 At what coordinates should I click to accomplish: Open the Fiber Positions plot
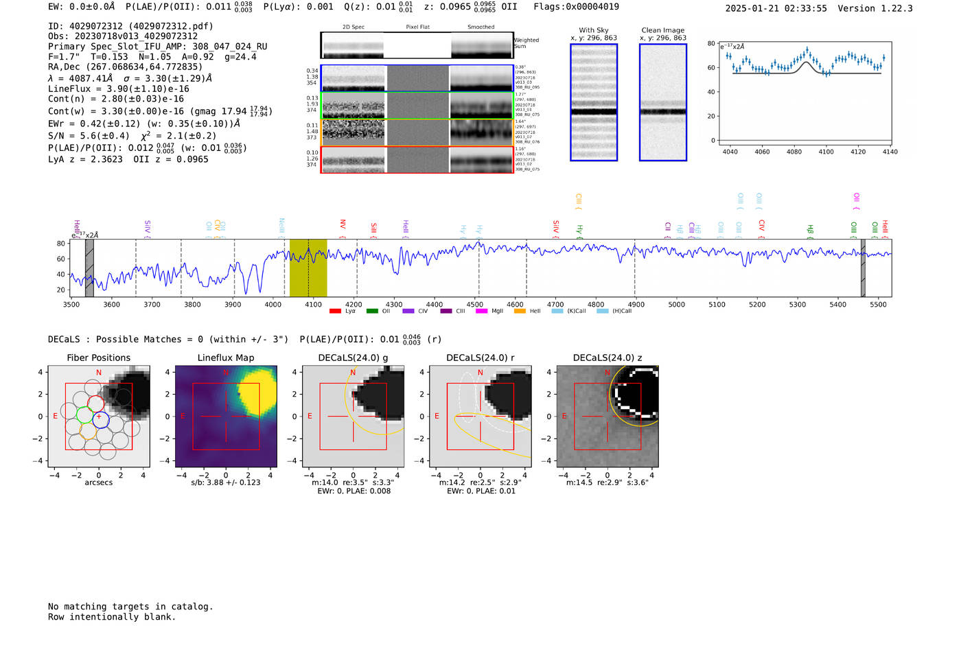click(99, 416)
